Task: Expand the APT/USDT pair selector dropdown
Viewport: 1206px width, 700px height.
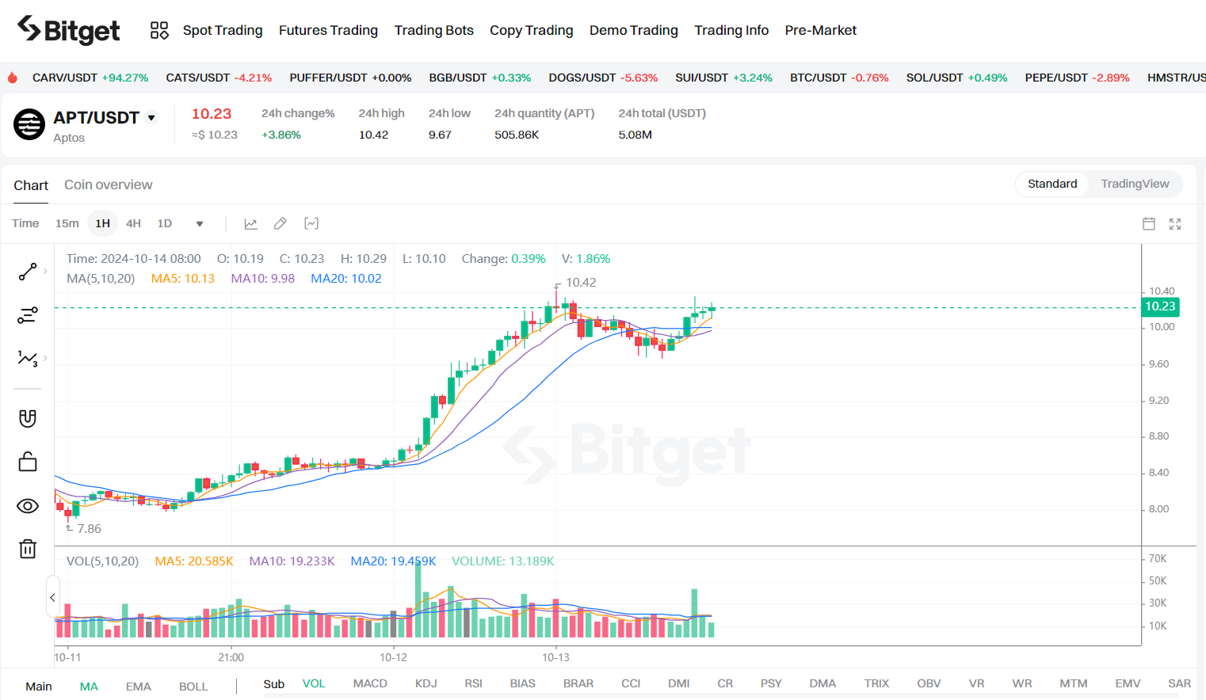Action: 151,118
